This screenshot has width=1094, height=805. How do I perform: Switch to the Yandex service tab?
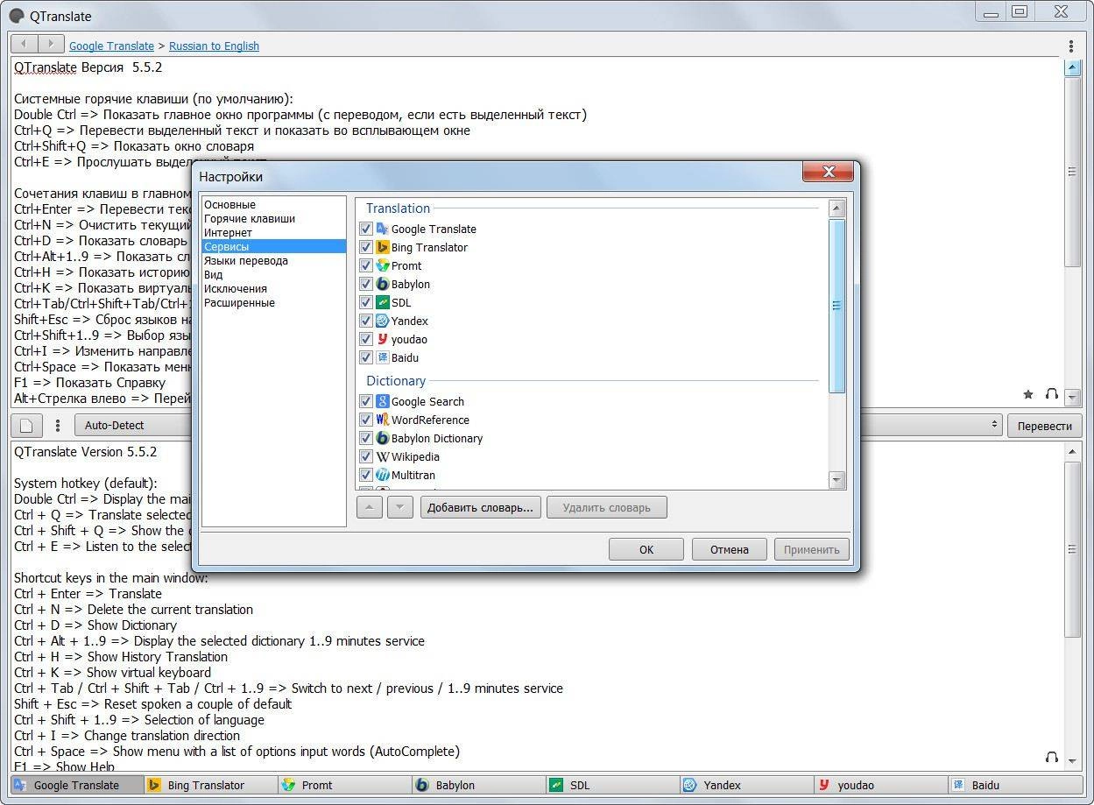(x=746, y=785)
